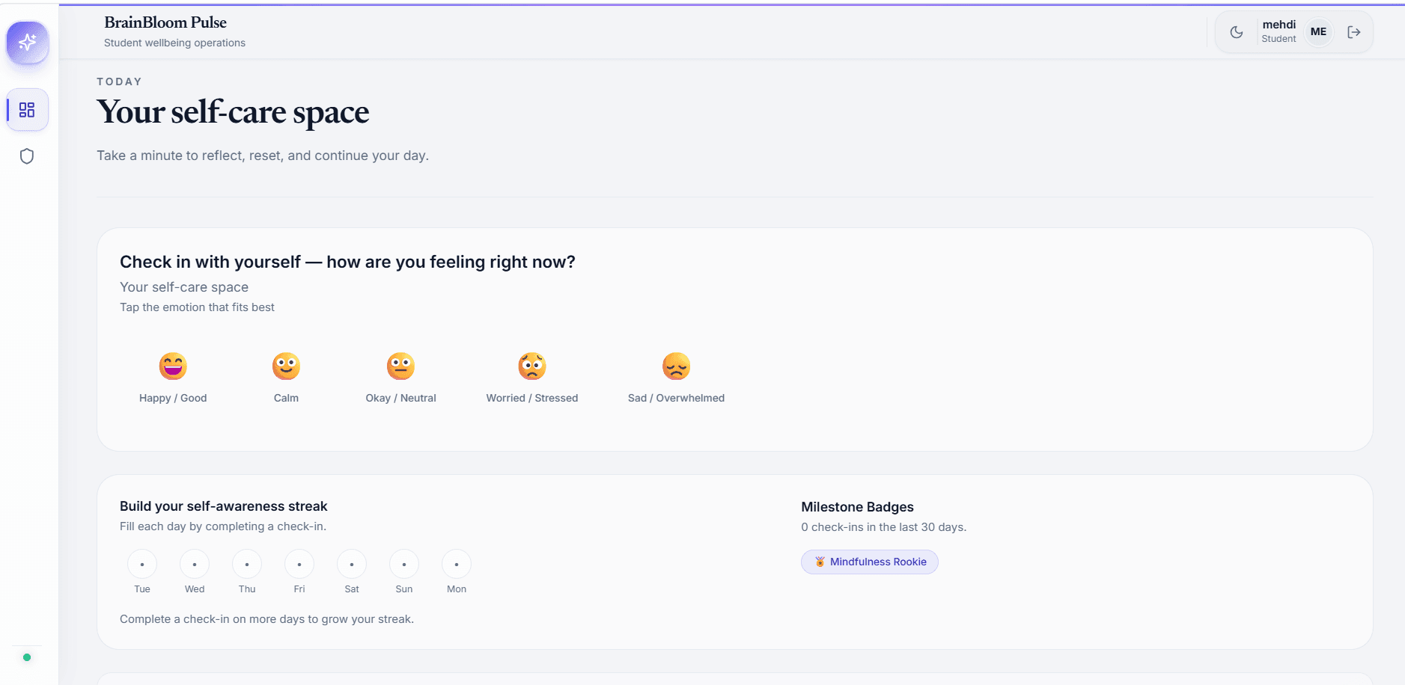Click the 'Milestone Badges' heading

coord(857,507)
